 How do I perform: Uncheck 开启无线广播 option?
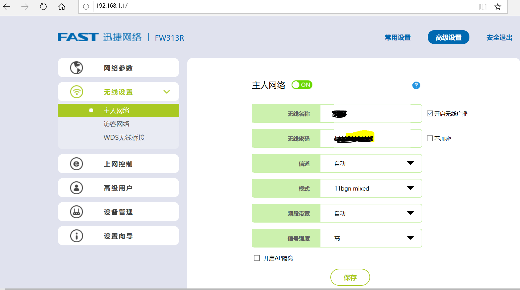[430, 113]
